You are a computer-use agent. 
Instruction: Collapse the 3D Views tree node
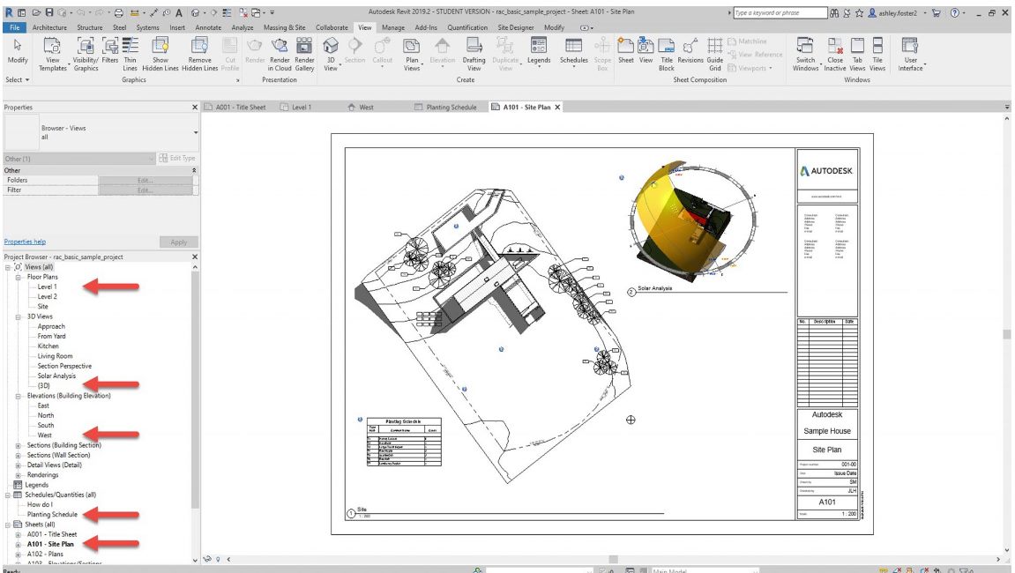19,316
